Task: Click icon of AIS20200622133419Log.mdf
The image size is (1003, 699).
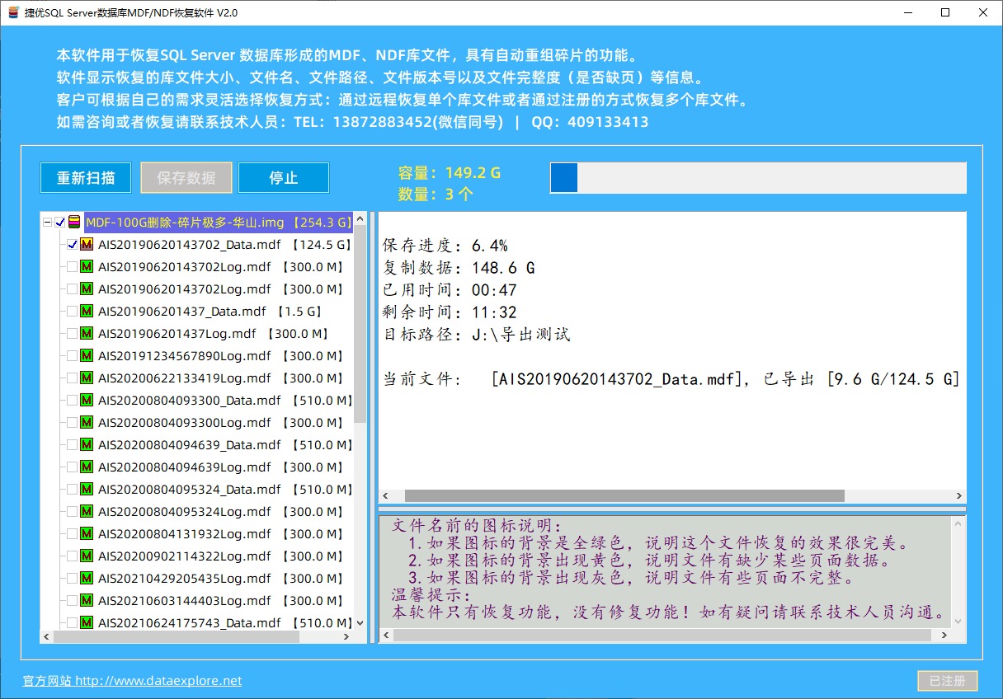Action: pos(86,378)
